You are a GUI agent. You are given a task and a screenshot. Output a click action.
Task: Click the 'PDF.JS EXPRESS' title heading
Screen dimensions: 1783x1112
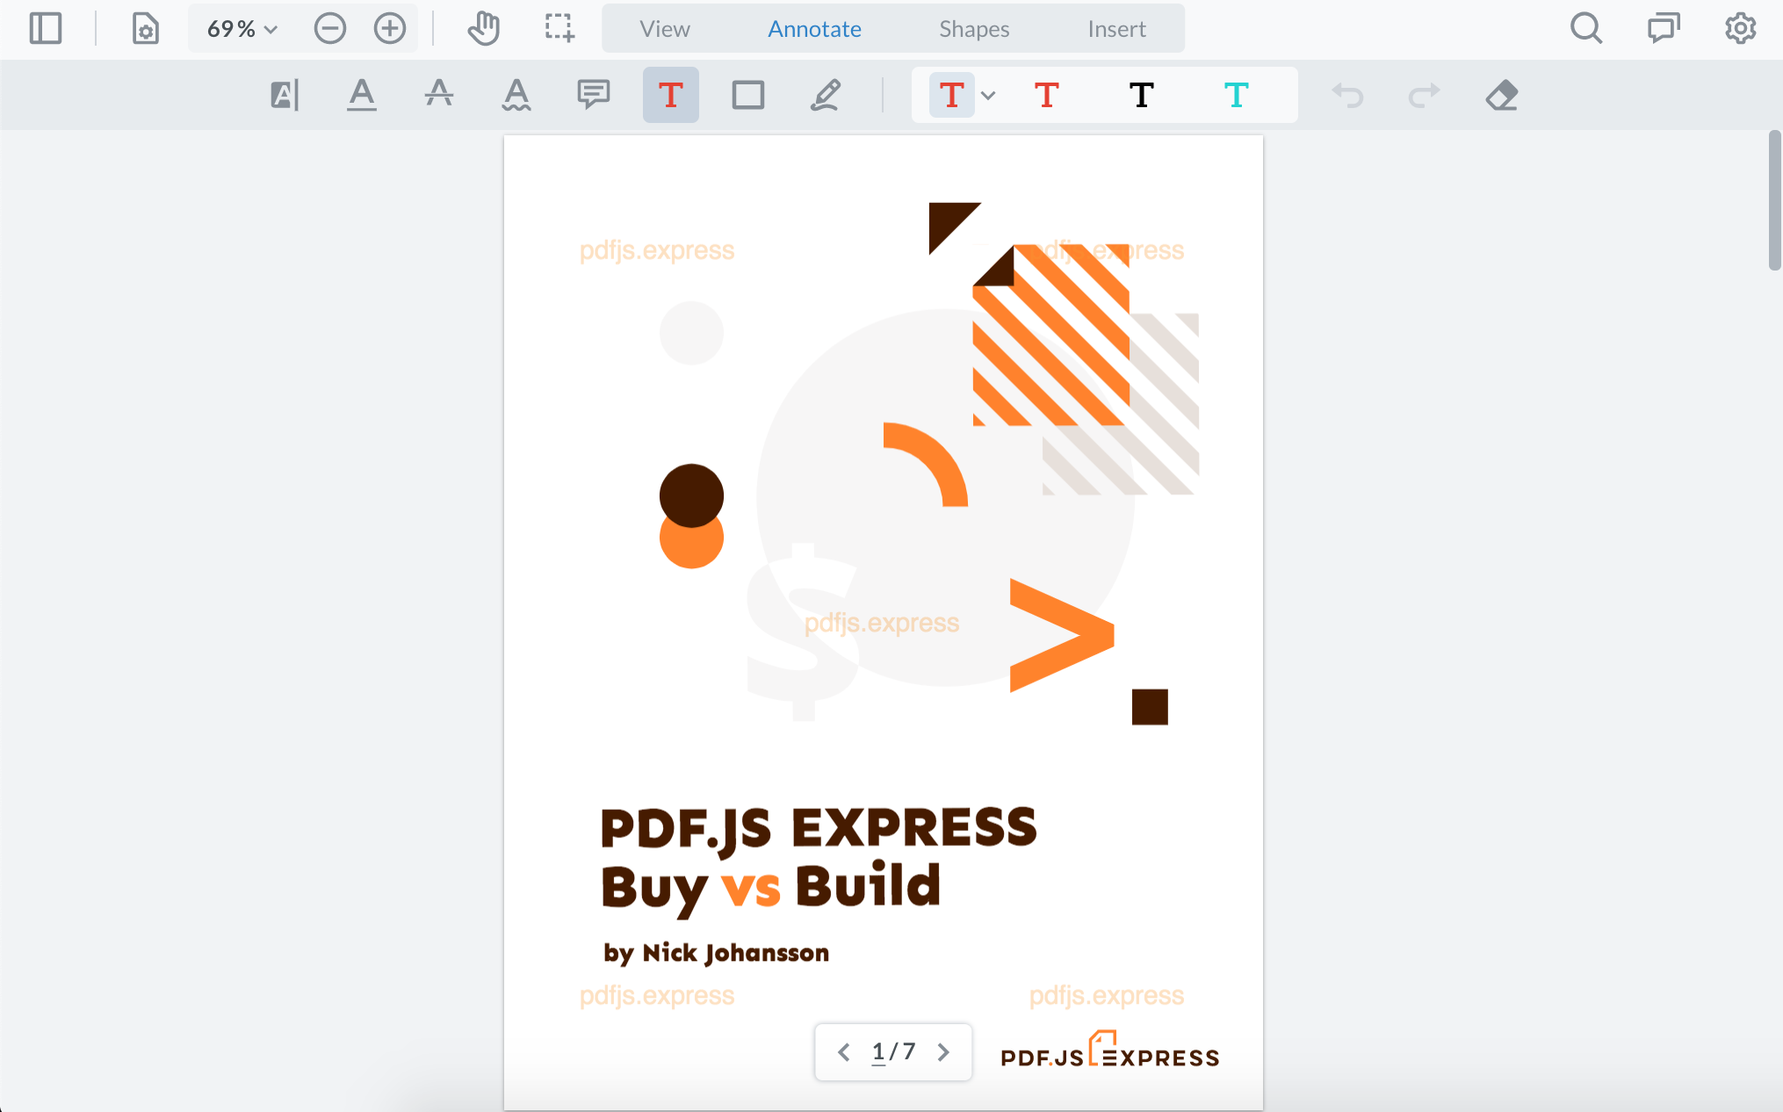click(819, 829)
